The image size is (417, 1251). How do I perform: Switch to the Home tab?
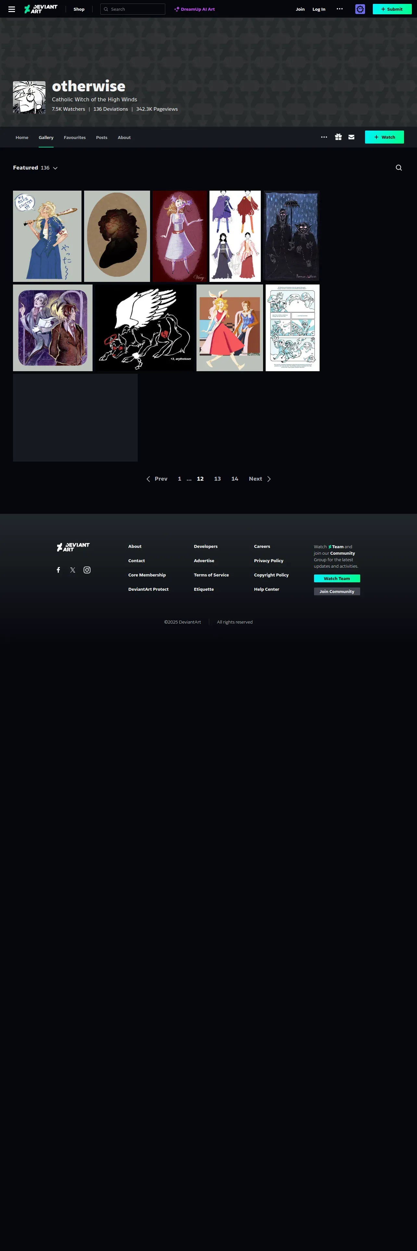click(22, 138)
